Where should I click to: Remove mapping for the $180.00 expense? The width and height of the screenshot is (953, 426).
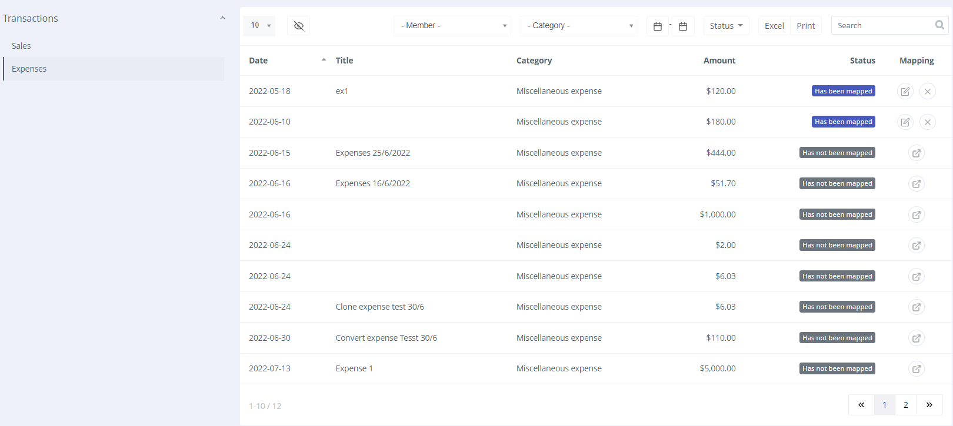[927, 122]
